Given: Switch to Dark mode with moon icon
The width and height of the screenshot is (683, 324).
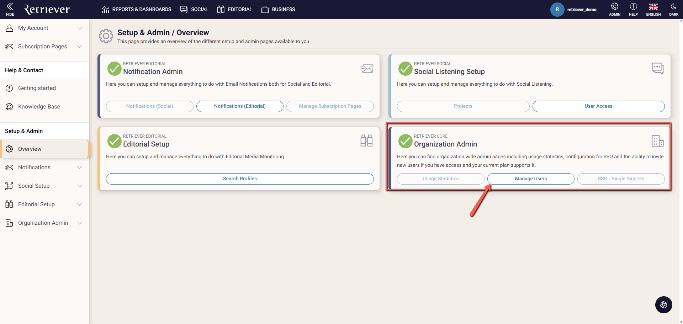Looking at the screenshot, I should pos(673,6).
